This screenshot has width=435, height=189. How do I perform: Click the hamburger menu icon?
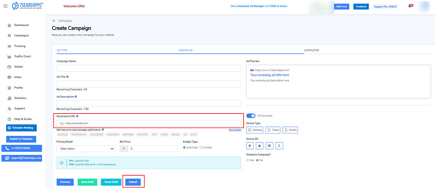[x=5, y=6]
